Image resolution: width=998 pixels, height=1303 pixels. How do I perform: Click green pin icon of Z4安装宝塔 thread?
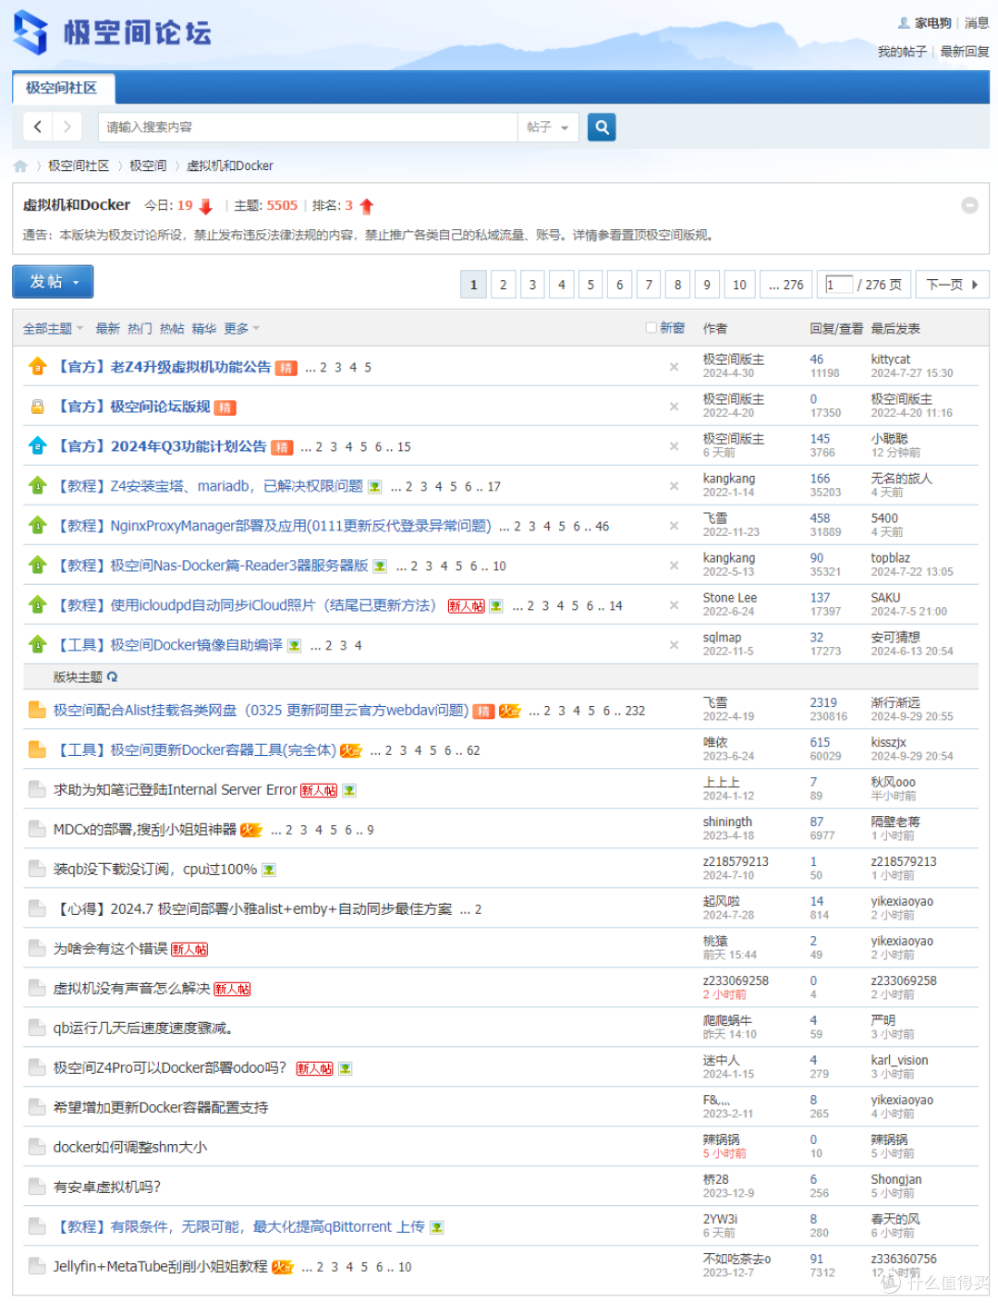(x=37, y=485)
